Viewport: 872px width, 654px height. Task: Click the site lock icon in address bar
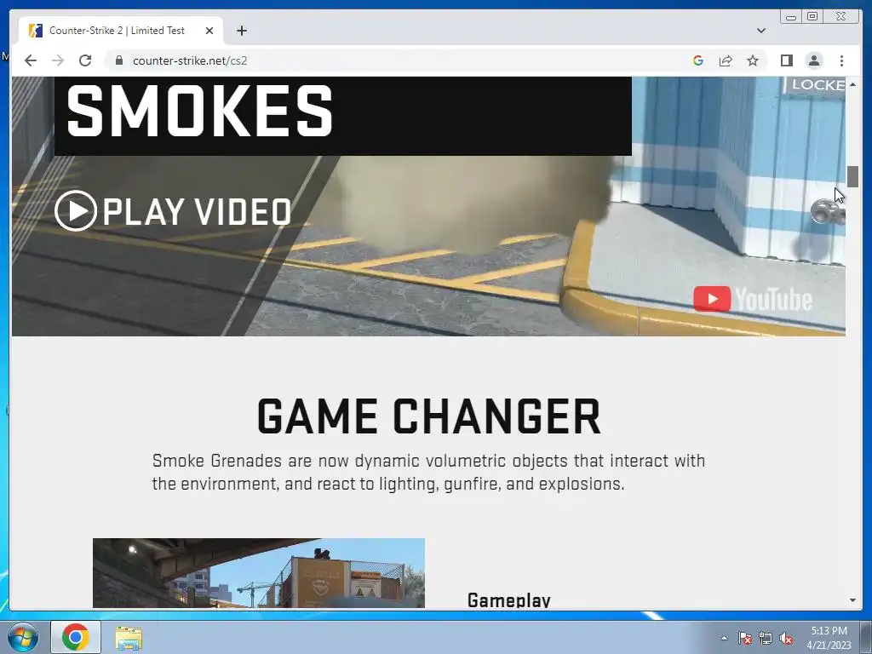click(119, 60)
